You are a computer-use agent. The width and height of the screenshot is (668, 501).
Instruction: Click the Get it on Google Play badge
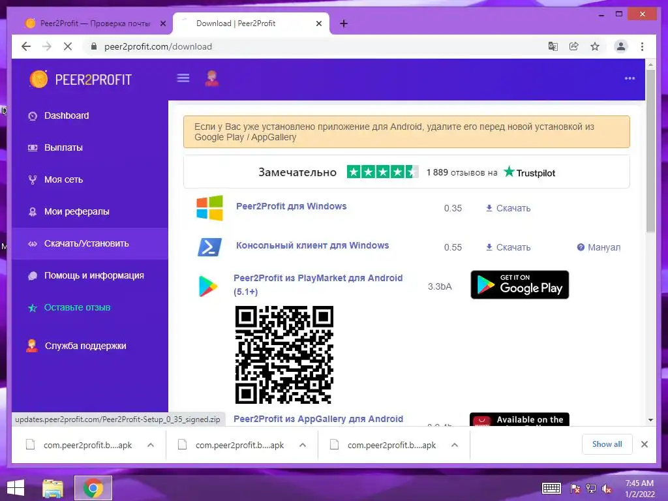pyautogui.click(x=520, y=284)
